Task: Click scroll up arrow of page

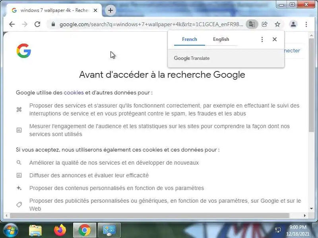Action: pyautogui.click(x=311, y=35)
